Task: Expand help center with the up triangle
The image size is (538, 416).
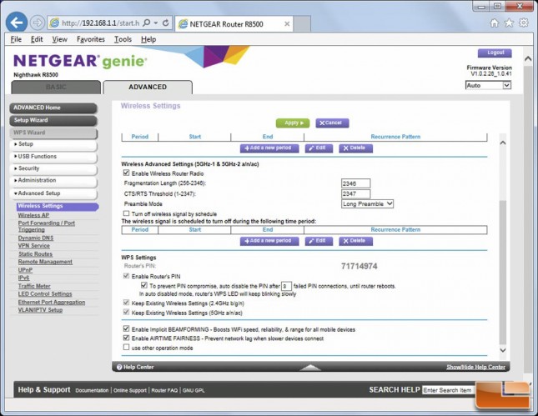Action: tap(310, 368)
